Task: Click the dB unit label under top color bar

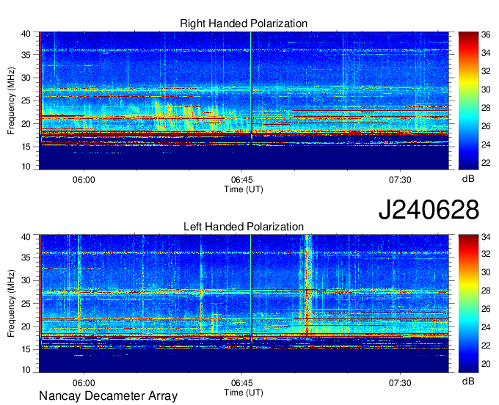Action: tap(468, 179)
